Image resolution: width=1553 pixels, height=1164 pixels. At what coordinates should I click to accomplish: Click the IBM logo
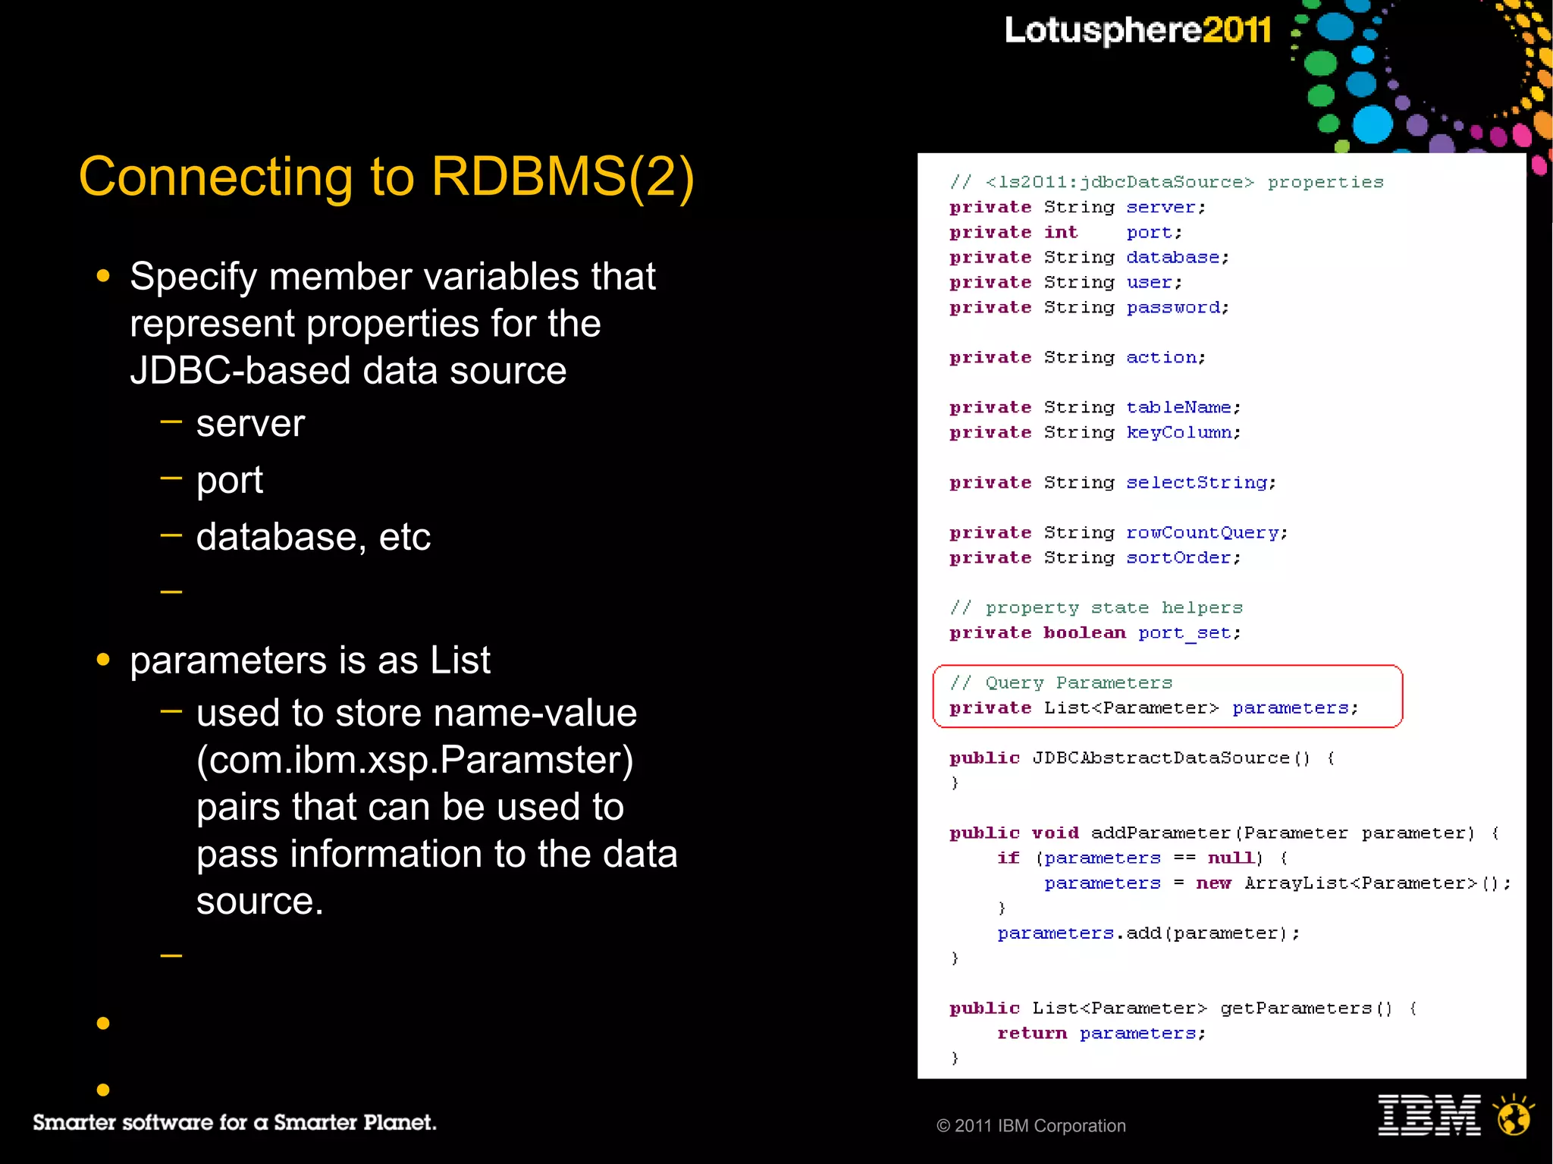(x=1429, y=1115)
